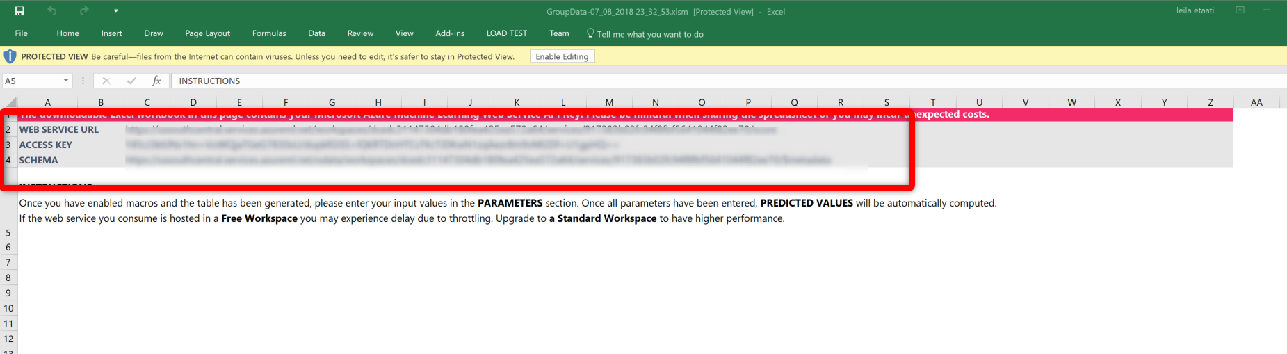Select the LOAD TEST ribbon tab

pyautogui.click(x=506, y=33)
